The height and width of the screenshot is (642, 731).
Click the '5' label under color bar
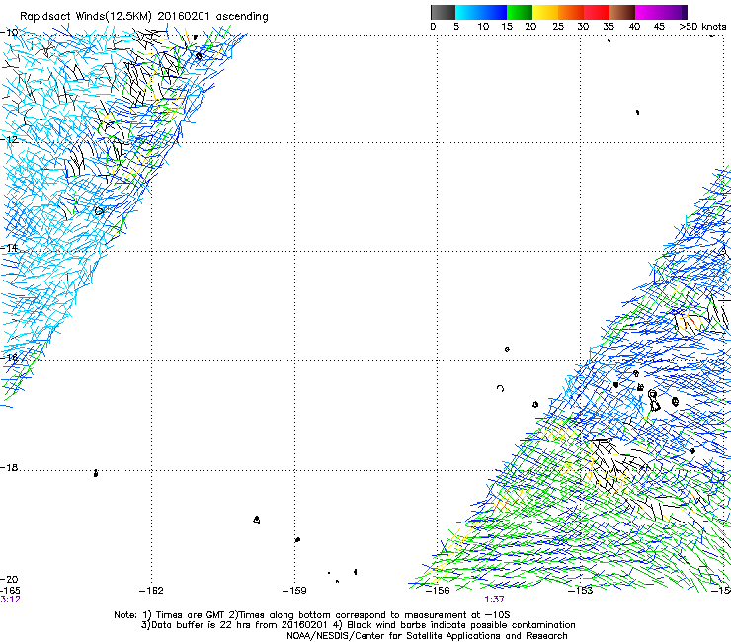[456, 27]
